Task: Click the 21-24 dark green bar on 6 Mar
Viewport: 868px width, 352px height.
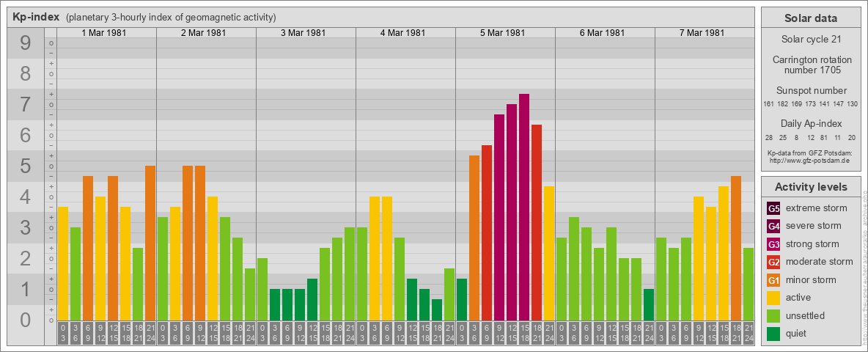Action: (649, 304)
